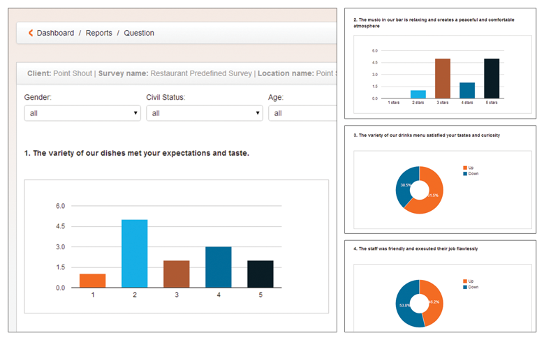Viewport: 544px width, 340px height.
Task: Select the 5 stars bar in music chart
Action: 492,78
